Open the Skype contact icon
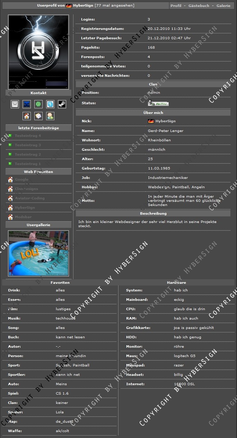 point(50,104)
